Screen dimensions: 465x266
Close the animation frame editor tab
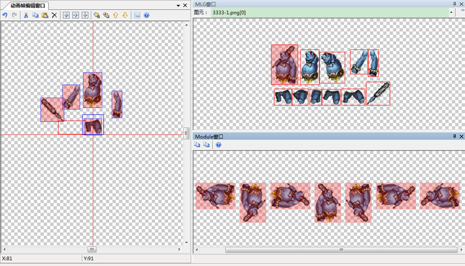[185, 5]
